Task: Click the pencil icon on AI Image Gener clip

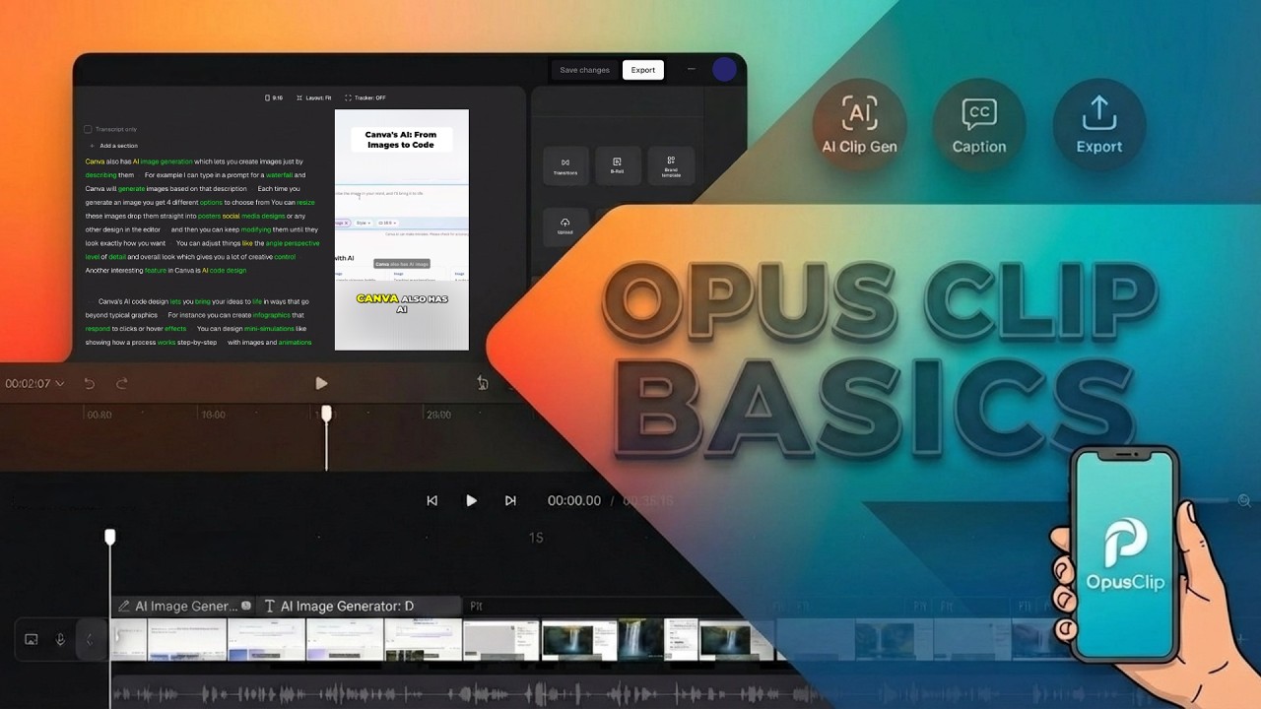Action: (123, 607)
